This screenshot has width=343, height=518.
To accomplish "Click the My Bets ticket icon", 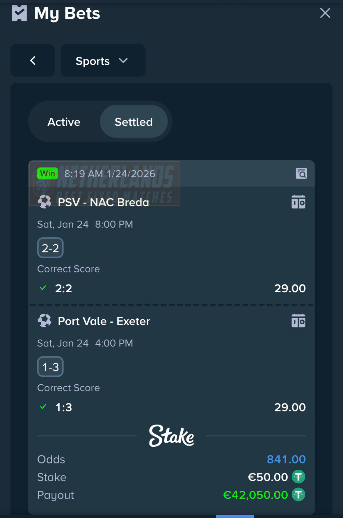I will pyautogui.click(x=19, y=13).
